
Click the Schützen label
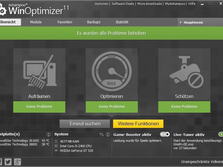tap(184, 96)
